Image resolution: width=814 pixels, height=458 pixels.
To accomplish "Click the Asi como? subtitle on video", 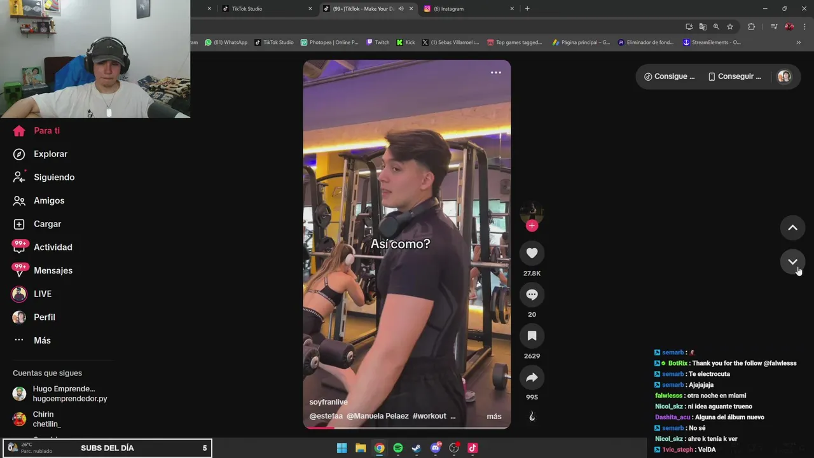I will 401,244.
